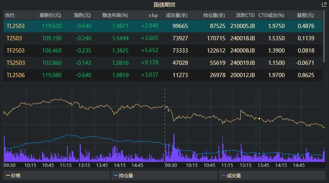This screenshot has width=329, height=183.
Task: Sort by 隐含利率(%) column header
Action: (x=115, y=15)
